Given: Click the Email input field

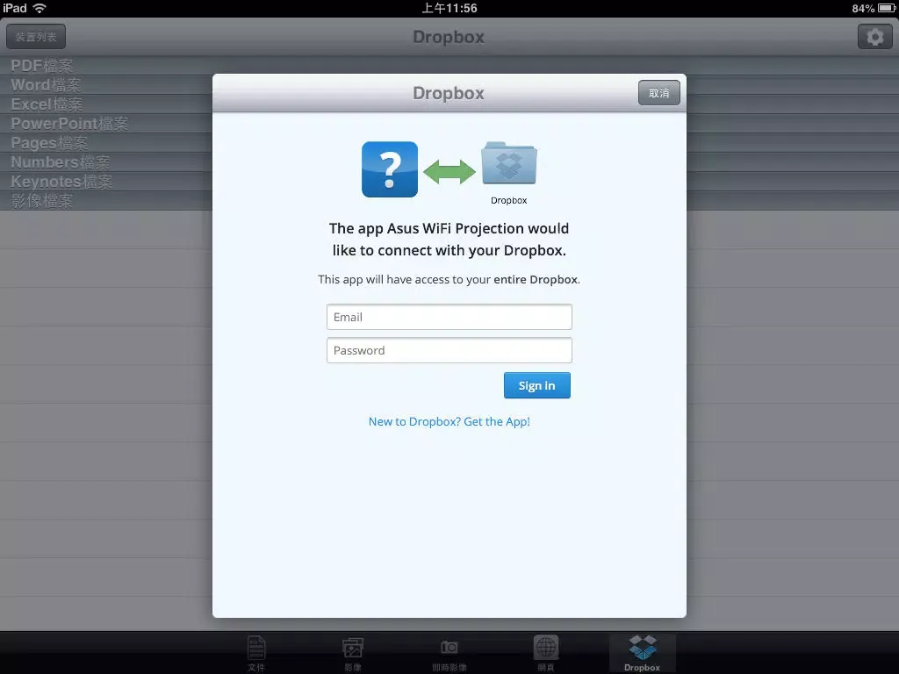Looking at the screenshot, I should tap(449, 317).
